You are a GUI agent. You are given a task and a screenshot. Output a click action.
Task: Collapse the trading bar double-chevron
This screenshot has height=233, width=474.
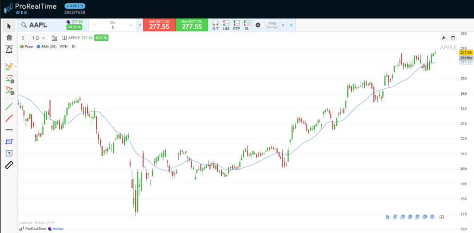coord(291,25)
